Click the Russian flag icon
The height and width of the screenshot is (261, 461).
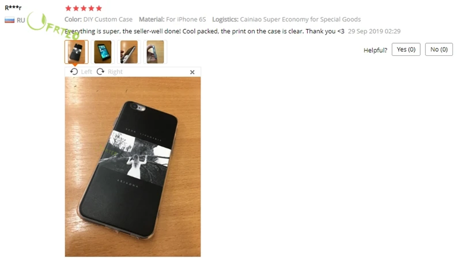coord(9,20)
